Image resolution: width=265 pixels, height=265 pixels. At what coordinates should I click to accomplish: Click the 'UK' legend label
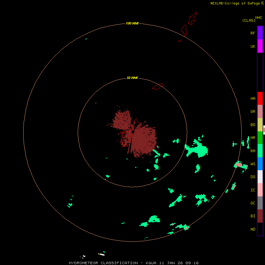coord(253,46)
